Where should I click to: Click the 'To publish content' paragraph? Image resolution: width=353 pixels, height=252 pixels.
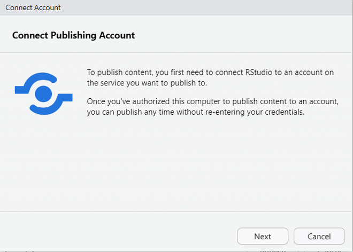coord(210,78)
